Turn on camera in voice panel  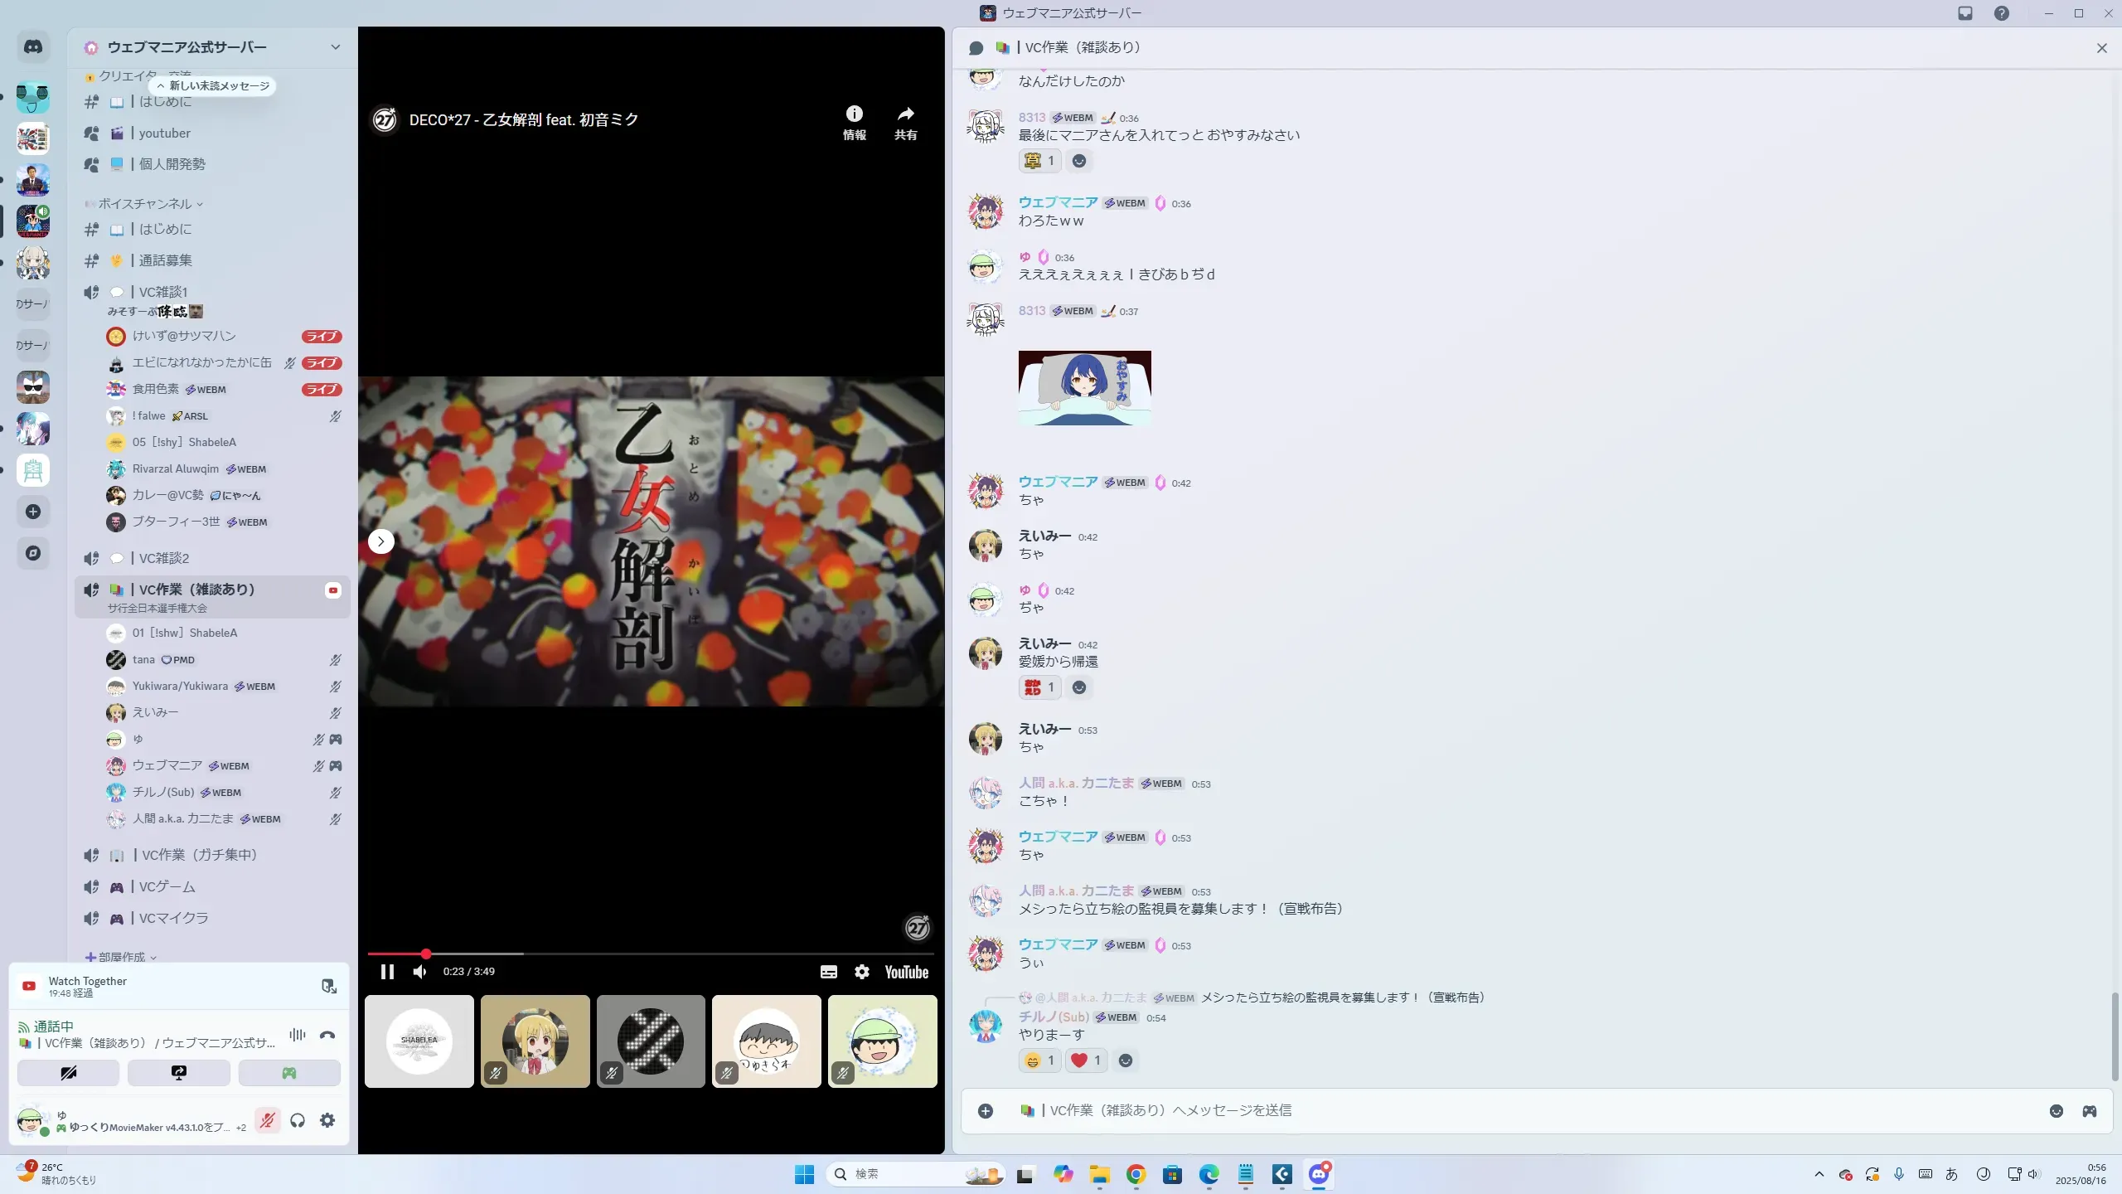pos(69,1073)
